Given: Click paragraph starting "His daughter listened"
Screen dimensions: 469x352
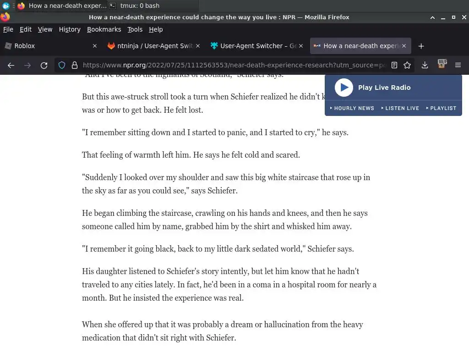Looking at the screenshot, I should click(x=229, y=284).
